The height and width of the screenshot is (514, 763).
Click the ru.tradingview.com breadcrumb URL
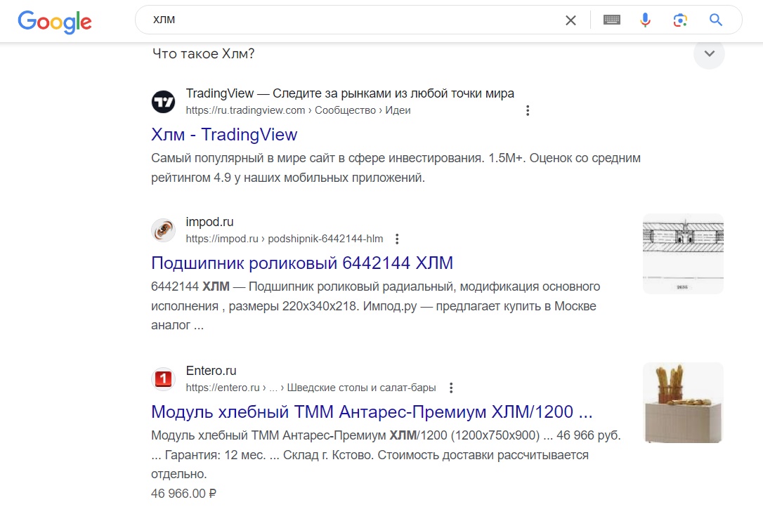[x=299, y=110]
